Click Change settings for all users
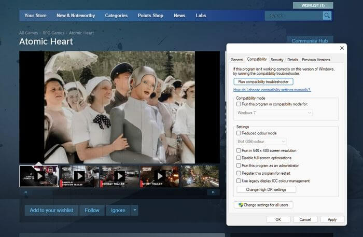Image resolution: width=363 pixels, height=237 pixels. coord(263,205)
